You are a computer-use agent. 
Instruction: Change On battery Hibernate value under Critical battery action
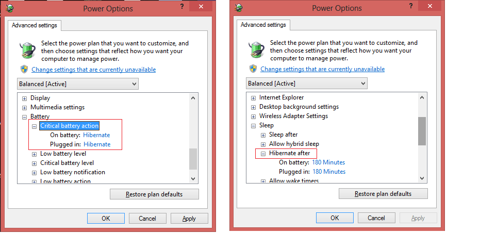click(96, 135)
